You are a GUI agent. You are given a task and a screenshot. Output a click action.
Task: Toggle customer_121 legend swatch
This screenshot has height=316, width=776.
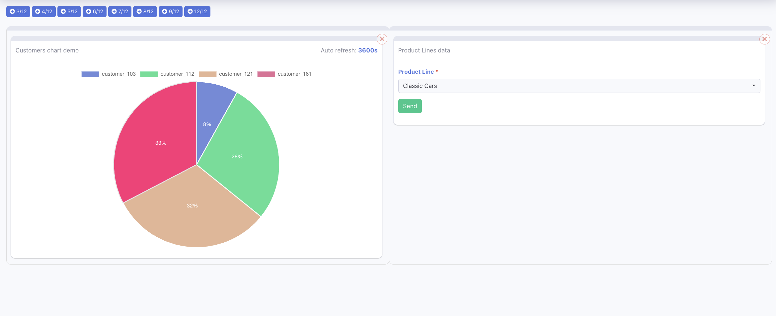click(x=207, y=74)
